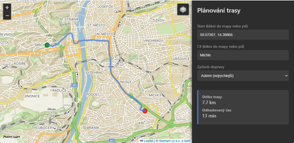
Task: Open the map layers switcher
Action: coord(183,10)
